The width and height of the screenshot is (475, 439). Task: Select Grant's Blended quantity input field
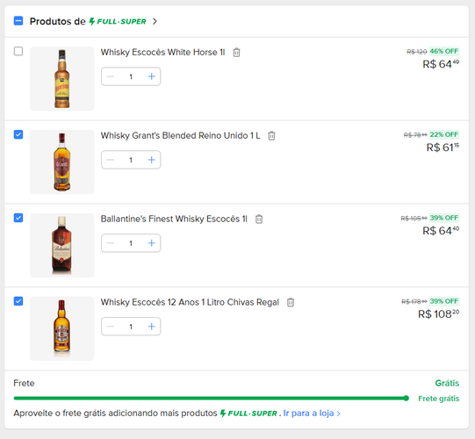point(131,160)
